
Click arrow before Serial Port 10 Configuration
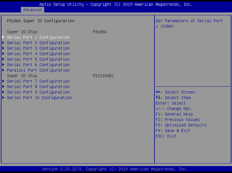point(3,98)
